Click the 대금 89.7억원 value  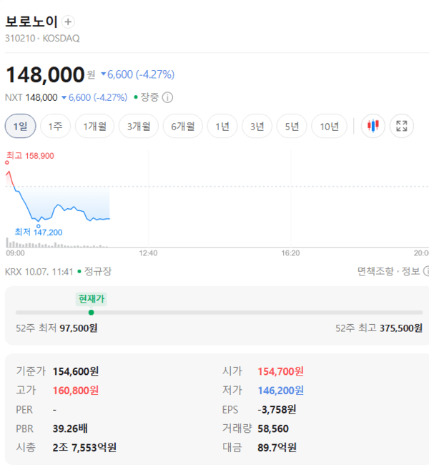point(277,448)
